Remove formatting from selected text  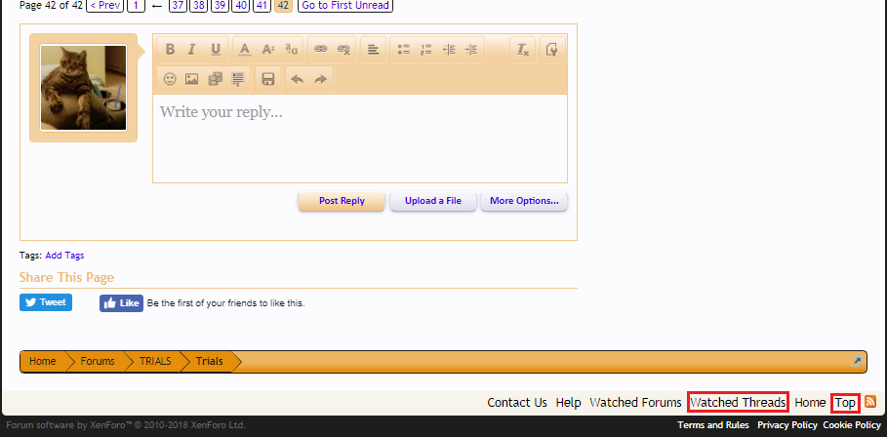(x=522, y=49)
